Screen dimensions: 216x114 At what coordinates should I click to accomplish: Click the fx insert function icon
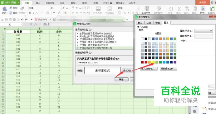tap(36, 24)
